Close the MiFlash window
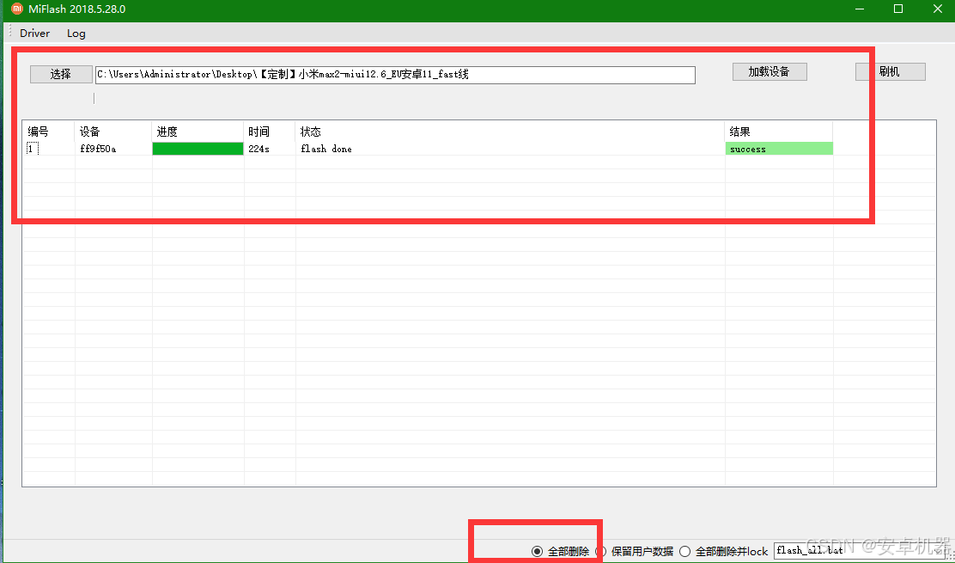Viewport: 955px width, 563px height. coord(937,9)
